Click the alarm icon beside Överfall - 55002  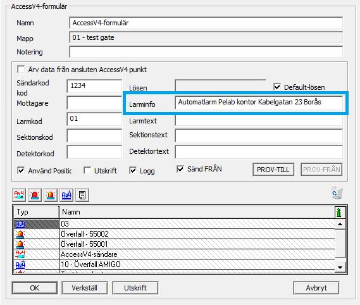click(20, 234)
